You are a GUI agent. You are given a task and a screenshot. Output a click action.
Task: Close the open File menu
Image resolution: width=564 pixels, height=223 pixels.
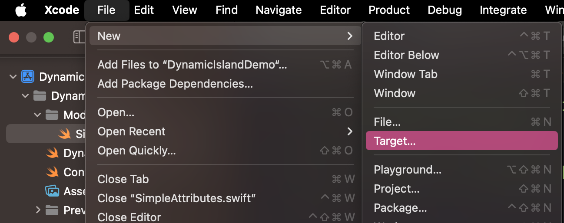(x=106, y=10)
